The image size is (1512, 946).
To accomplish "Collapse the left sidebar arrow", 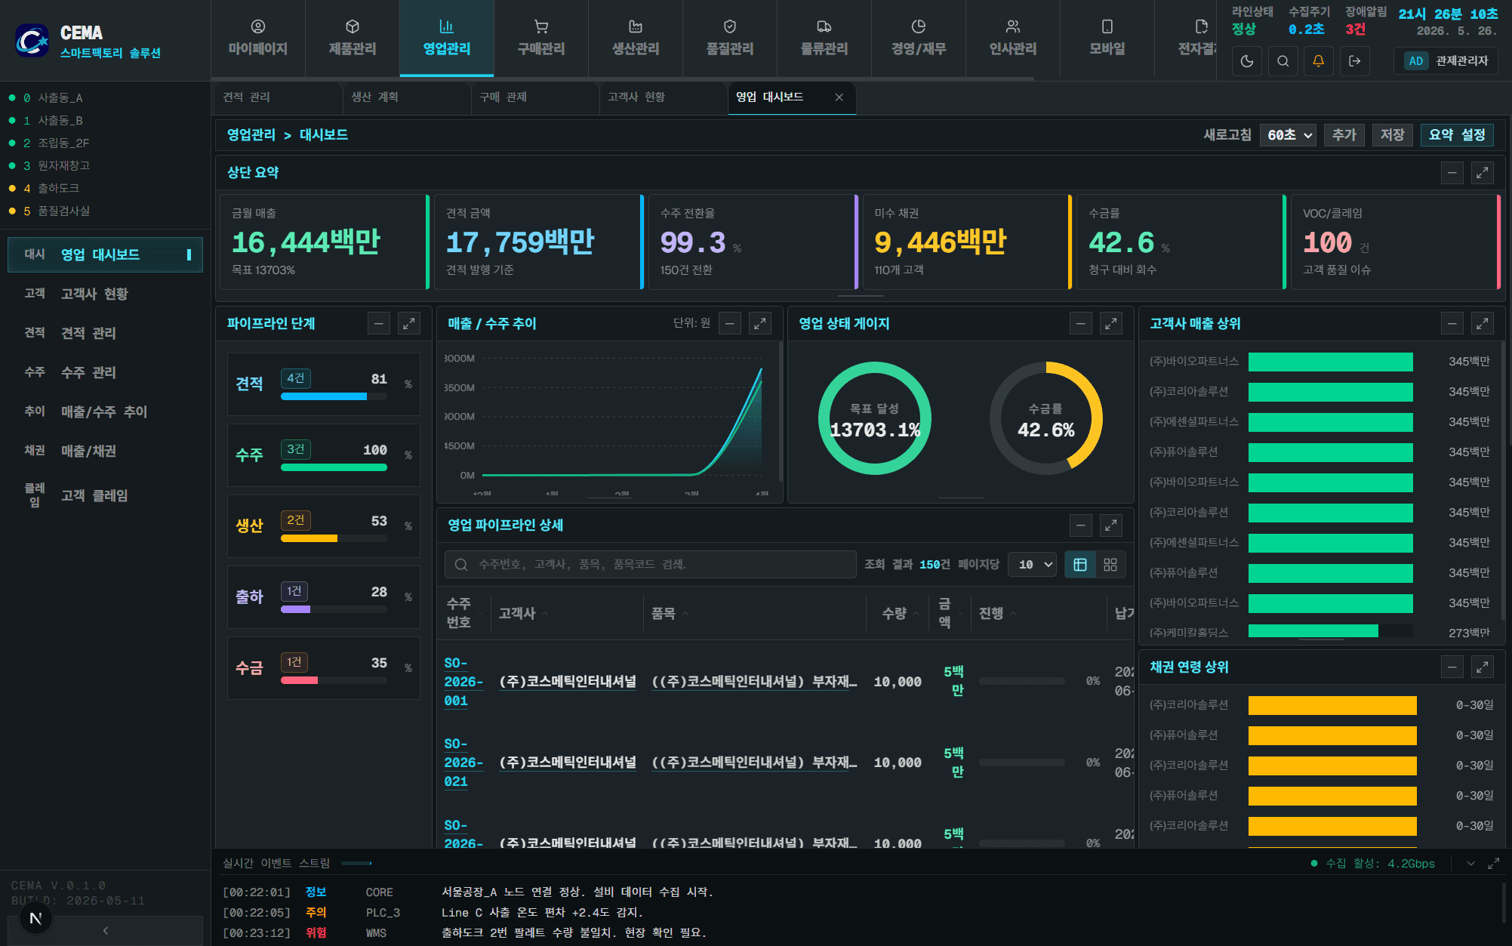I will point(106,931).
